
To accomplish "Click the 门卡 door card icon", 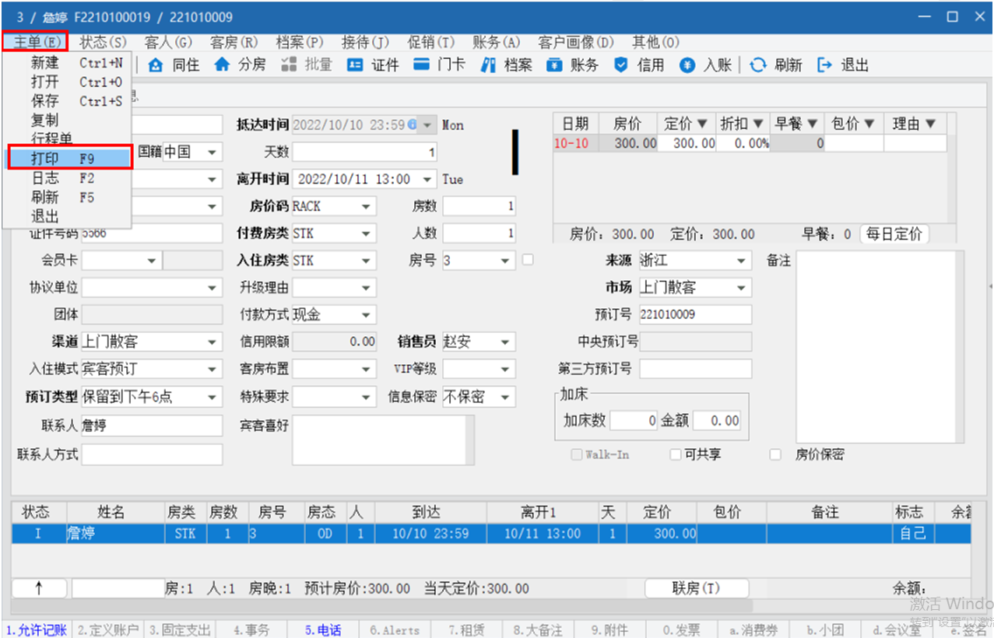I will click(421, 65).
